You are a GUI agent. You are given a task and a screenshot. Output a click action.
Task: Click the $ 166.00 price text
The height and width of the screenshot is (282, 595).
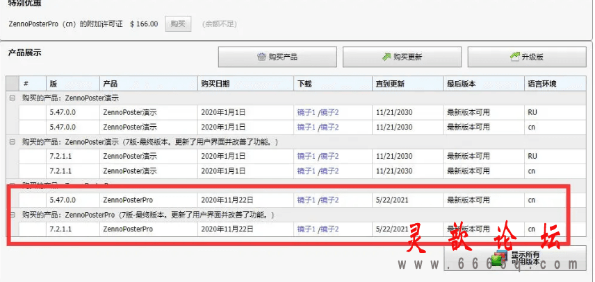[144, 24]
